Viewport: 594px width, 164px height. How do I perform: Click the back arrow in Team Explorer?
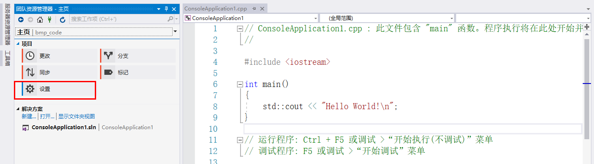tap(21, 20)
